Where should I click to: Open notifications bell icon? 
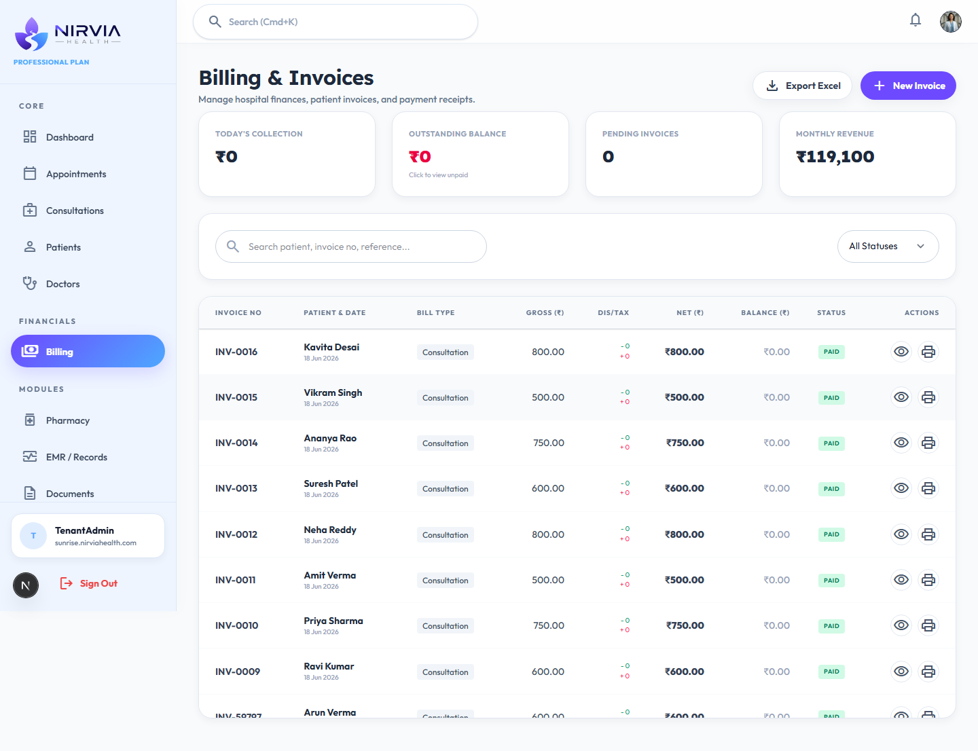(x=916, y=20)
